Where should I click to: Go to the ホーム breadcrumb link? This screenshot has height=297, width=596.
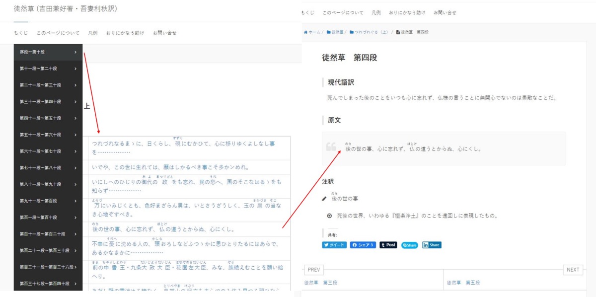pos(314,32)
